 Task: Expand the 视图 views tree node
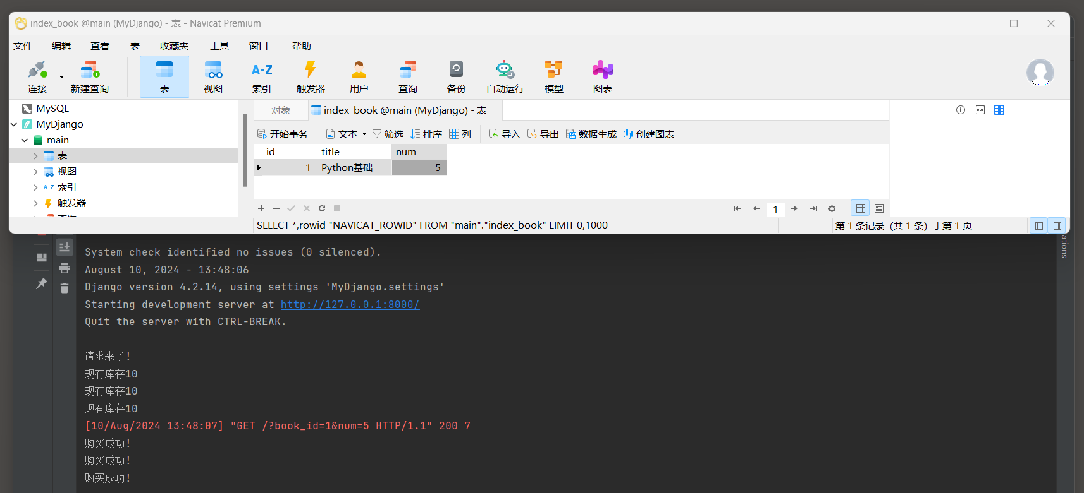coord(35,172)
